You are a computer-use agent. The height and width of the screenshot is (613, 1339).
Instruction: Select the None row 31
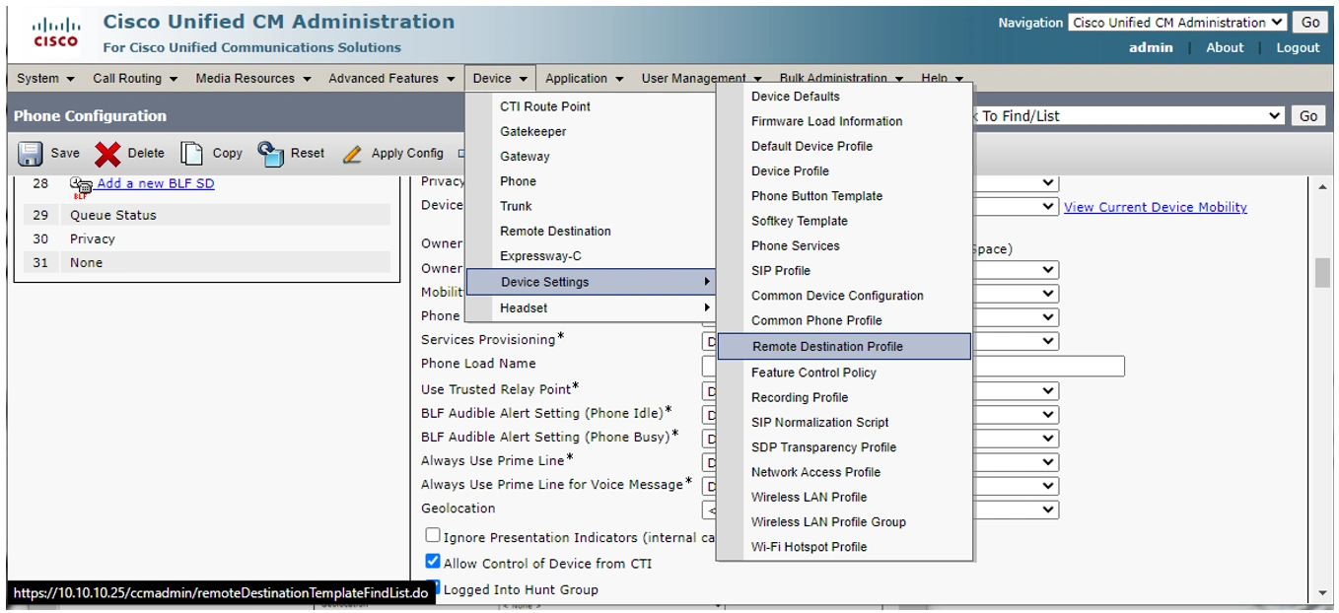(x=207, y=262)
